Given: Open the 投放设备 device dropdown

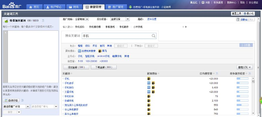Looking at the screenshot, I should click(128, 19).
